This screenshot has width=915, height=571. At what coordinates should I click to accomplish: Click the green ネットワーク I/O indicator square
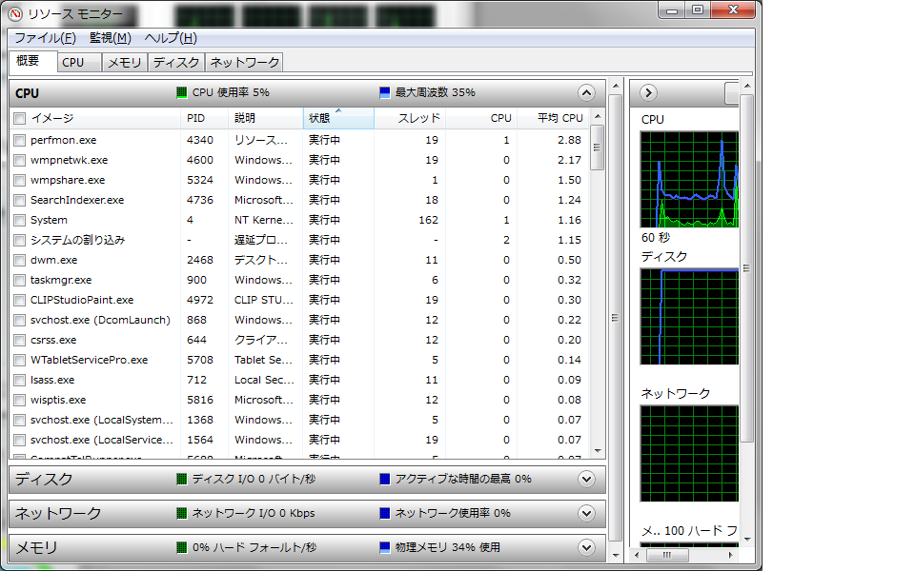(181, 513)
